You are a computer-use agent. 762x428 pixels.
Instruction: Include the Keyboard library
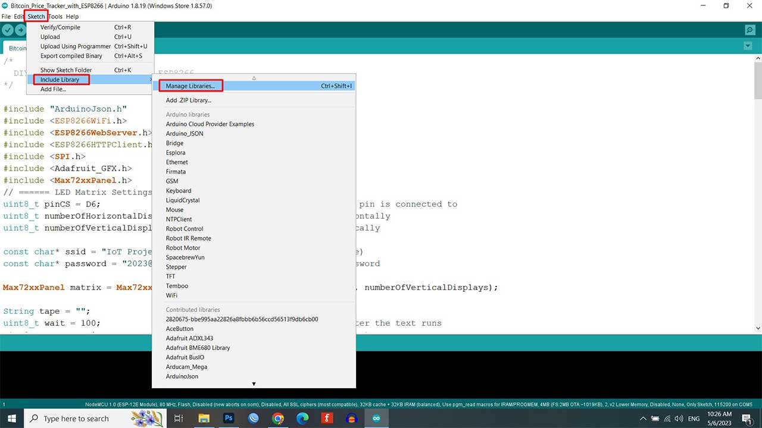point(255,191)
